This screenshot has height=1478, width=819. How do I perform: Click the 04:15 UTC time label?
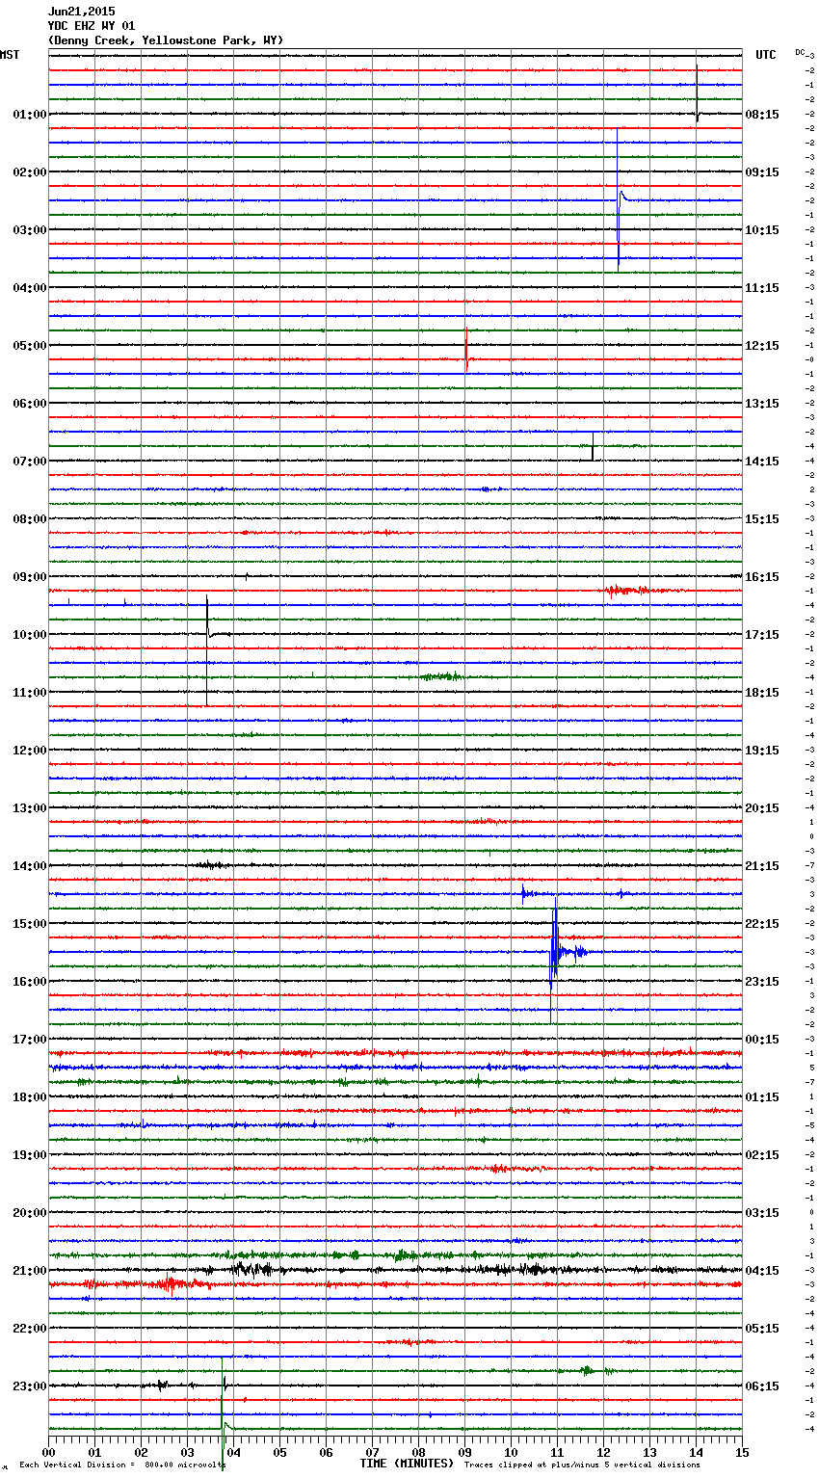pyautogui.click(x=762, y=1271)
